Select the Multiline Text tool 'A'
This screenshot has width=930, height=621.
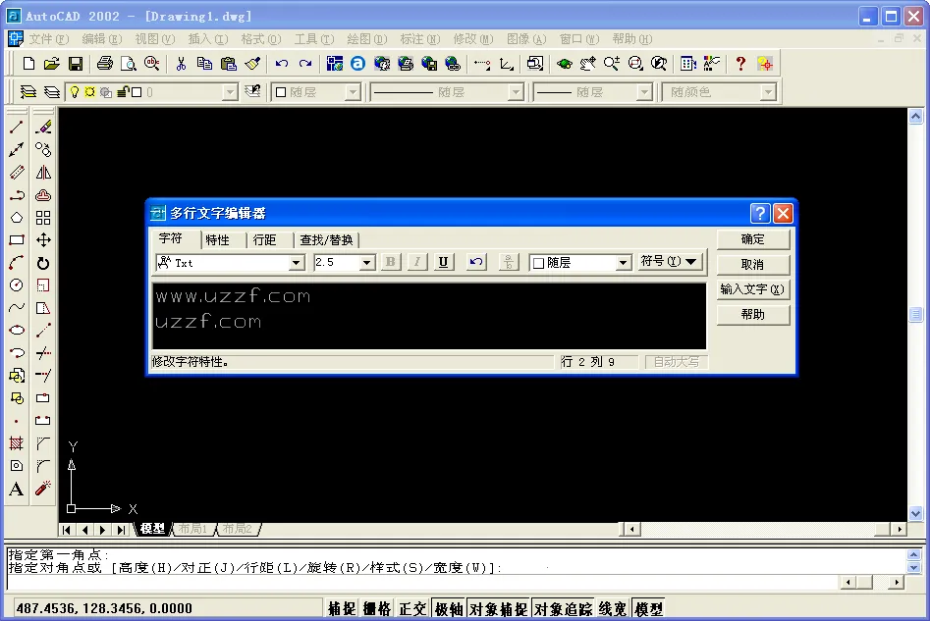pyautogui.click(x=17, y=490)
